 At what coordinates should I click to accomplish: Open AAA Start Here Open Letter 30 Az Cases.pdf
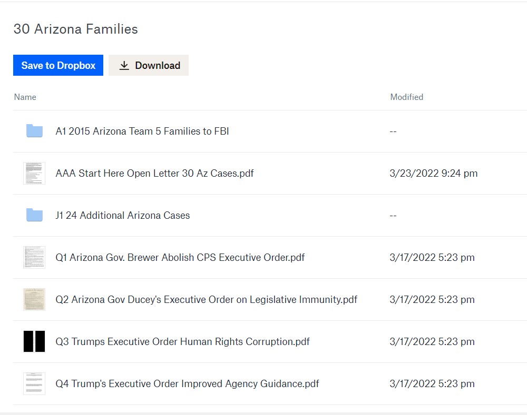coord(154,173)
